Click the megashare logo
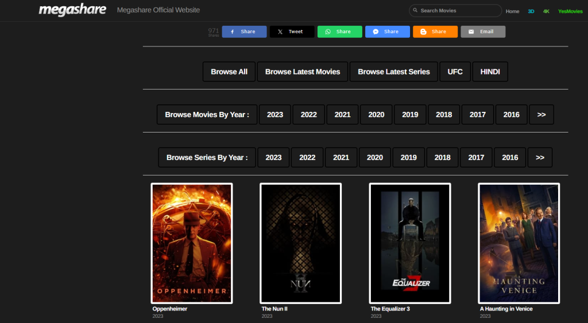Screen dimensions: 588x323 [x=72, y=10]
